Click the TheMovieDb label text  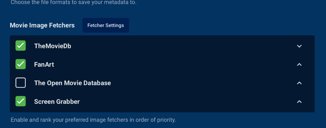click(x=52, y=46)
